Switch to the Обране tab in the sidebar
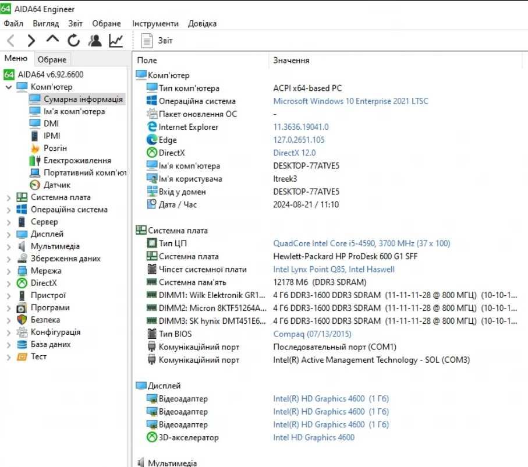528x467 pixels. tap(52, 59)
